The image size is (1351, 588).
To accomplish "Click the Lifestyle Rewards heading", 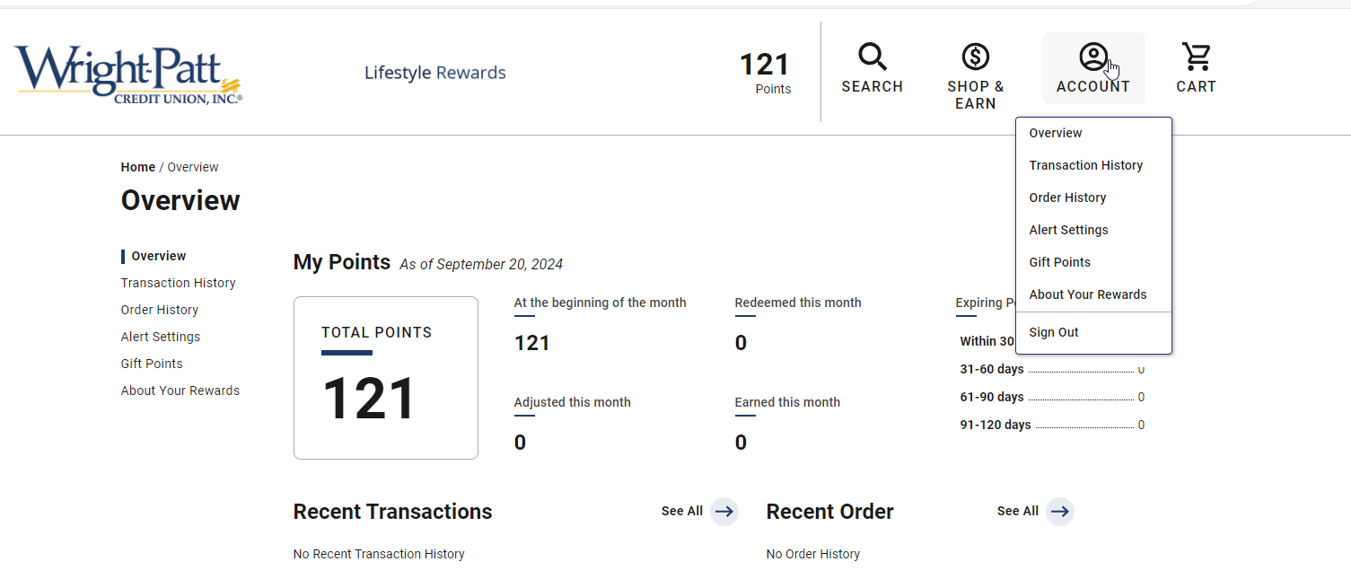I will coord(434,72).
